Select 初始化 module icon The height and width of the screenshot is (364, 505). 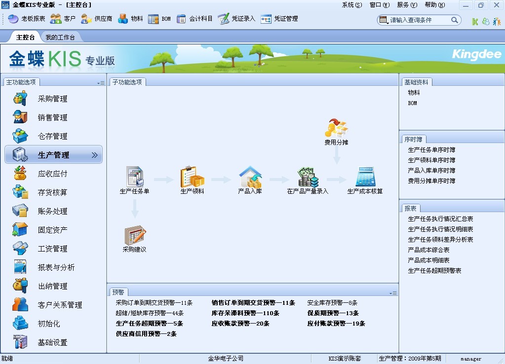point(20,323)
